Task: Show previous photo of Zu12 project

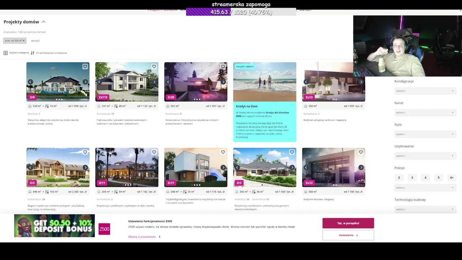Action: click(x=306, y=168)
